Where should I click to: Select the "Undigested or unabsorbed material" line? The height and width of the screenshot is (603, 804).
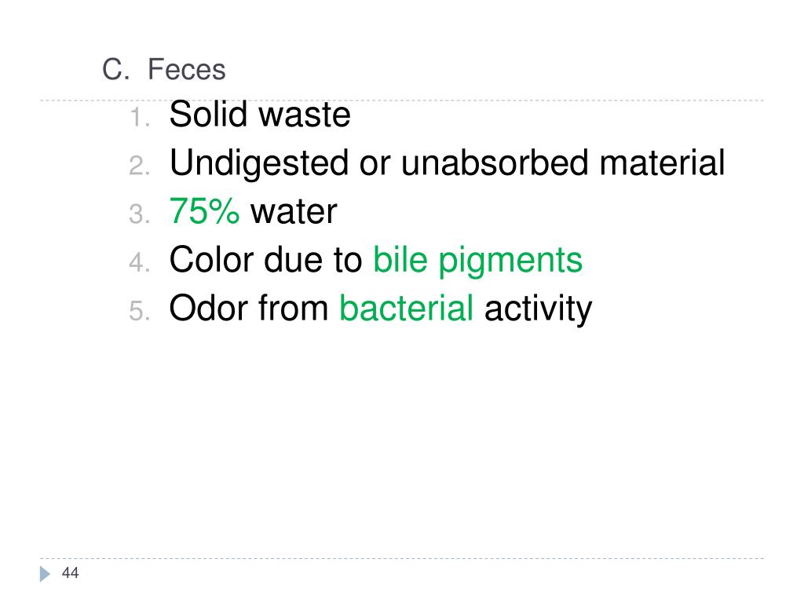[447, 164]
